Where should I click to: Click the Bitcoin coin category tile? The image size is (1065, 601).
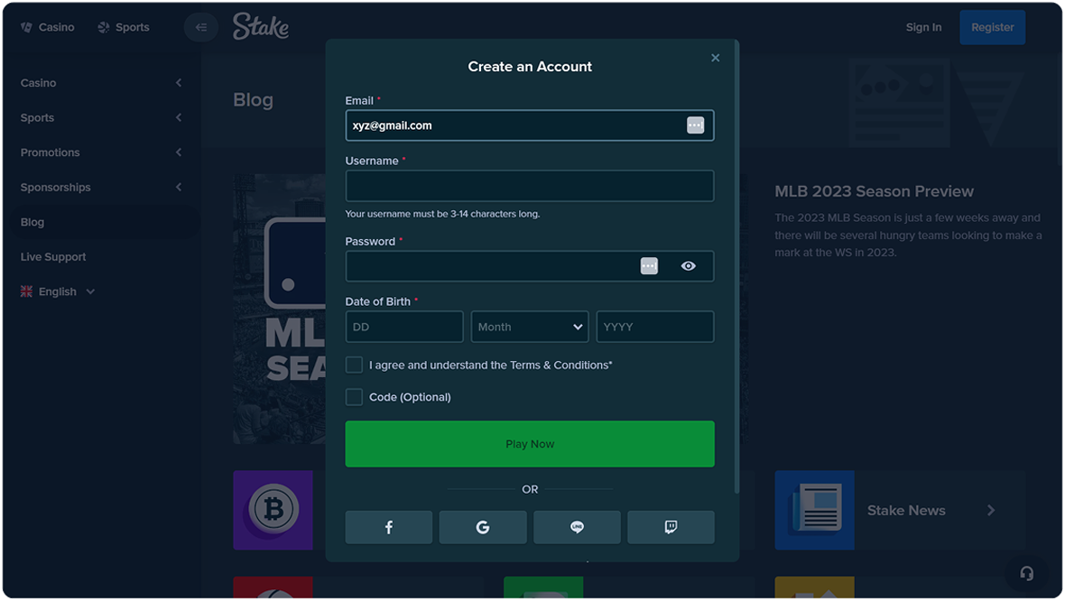273,509
